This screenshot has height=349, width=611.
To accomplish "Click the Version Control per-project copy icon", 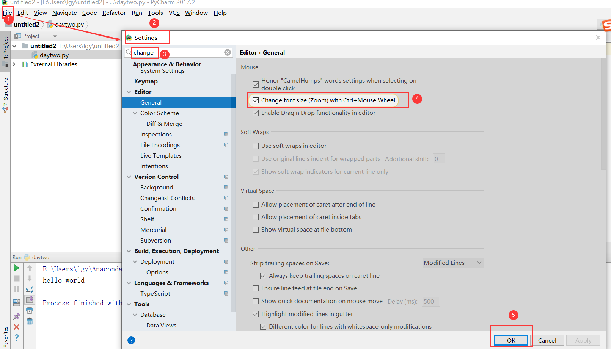I will coord(226,177).
